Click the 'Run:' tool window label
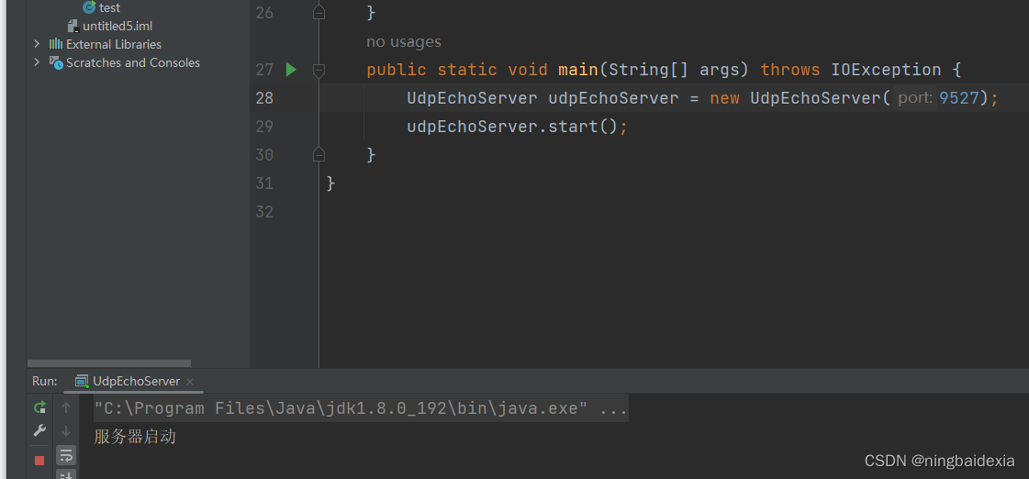 [x=45, y=381]
